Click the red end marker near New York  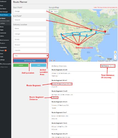(105, 32)
